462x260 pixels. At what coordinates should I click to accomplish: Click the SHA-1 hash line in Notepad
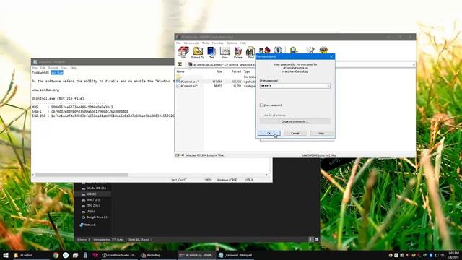coord(80,111)
